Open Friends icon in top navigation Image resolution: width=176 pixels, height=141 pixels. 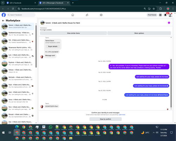(87, 15)
